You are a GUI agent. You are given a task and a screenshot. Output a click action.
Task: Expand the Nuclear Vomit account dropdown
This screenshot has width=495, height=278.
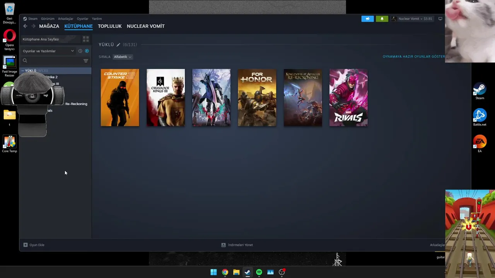click(x=412, y=19)
